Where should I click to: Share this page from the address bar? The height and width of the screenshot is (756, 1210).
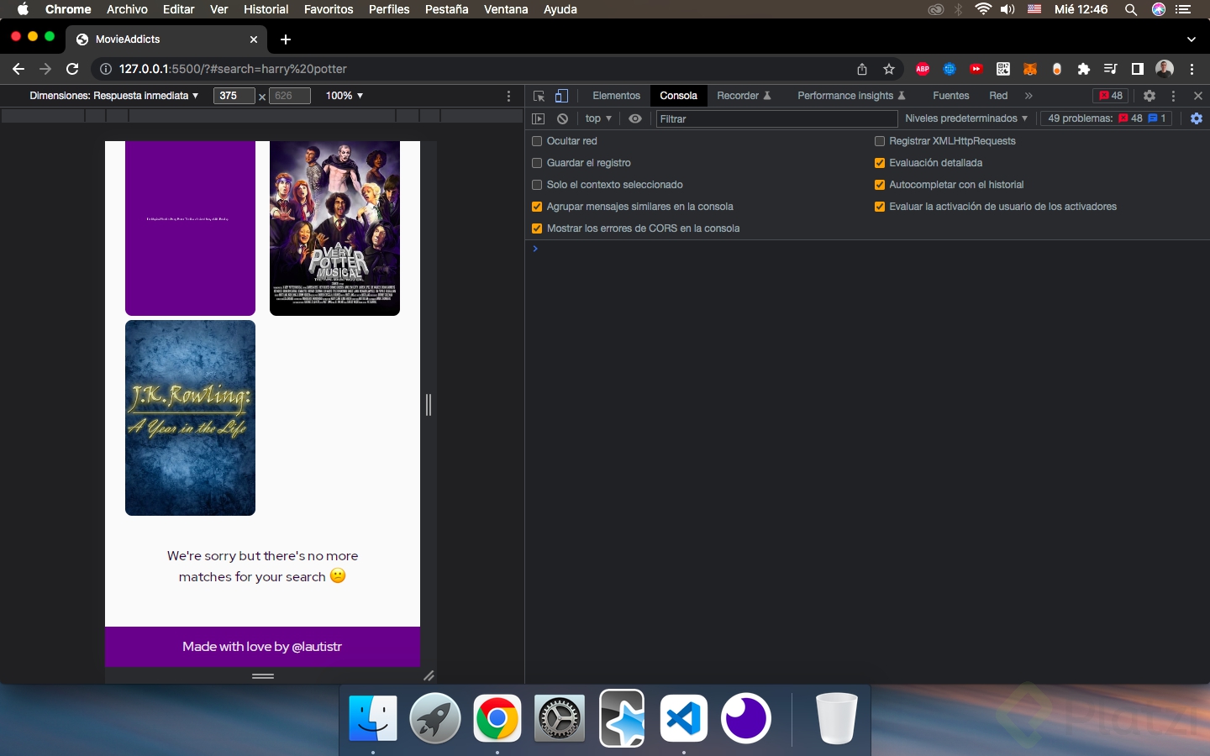coord(862,69)
